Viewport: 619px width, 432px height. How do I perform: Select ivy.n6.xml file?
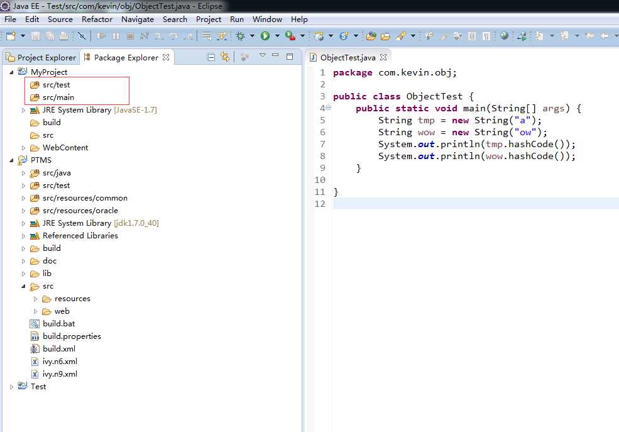coord(60,362)
